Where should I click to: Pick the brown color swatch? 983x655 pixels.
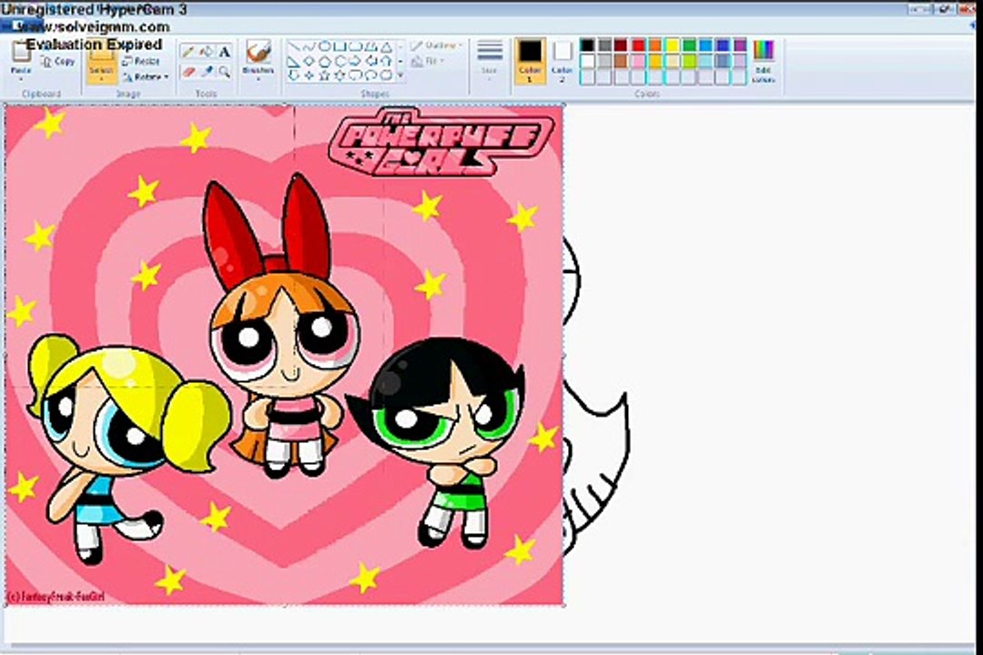tap(621, 61)
